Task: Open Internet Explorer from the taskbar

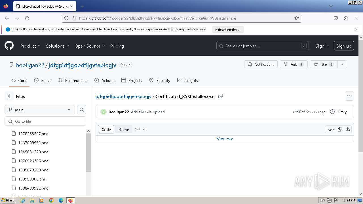Action: point(22,200)
